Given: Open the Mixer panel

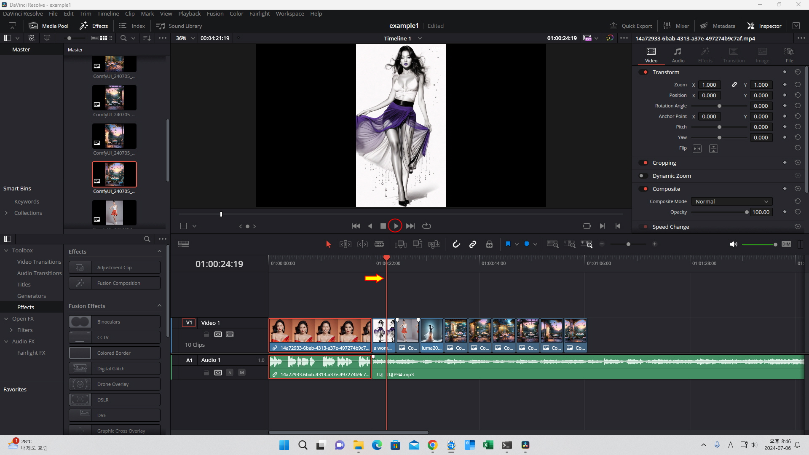Looking at the screenshot, I should [x=676, y=26].
